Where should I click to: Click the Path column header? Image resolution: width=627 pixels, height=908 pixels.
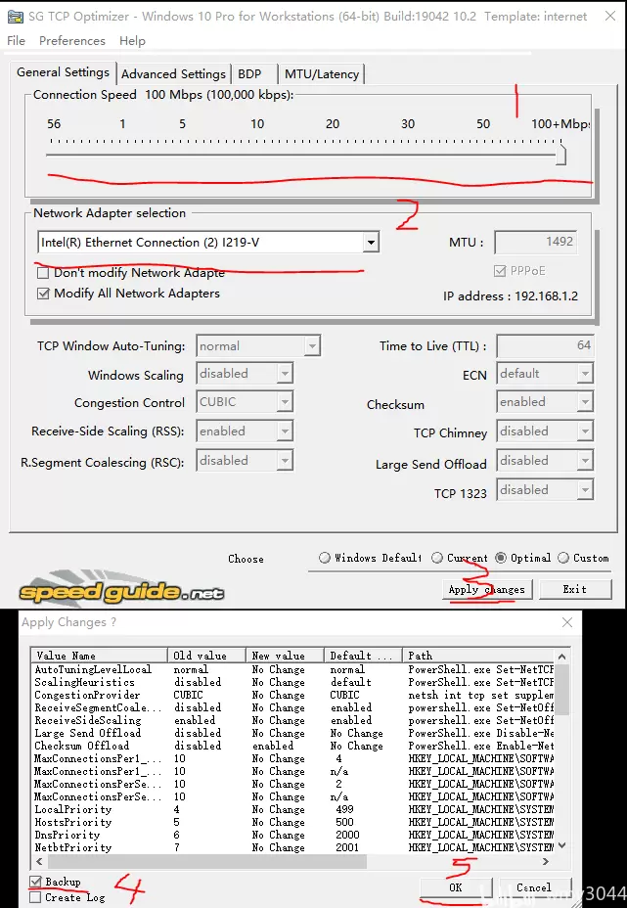[478, 656]
